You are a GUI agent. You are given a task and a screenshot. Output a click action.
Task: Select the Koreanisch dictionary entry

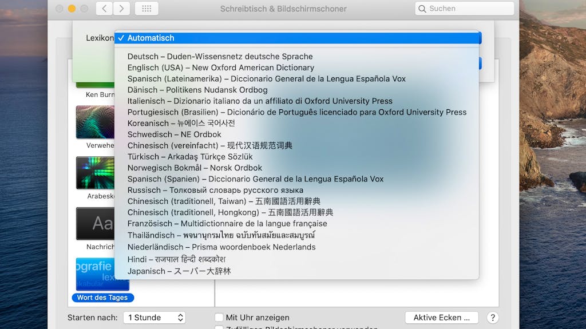[x=297, y=124]
